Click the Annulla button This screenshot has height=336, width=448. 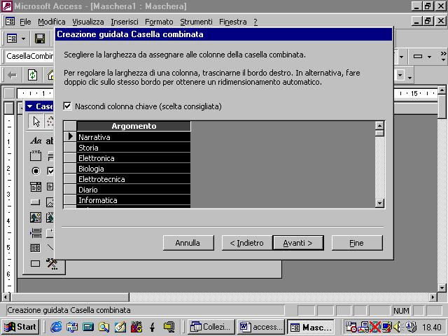click(x=188, y=243)
